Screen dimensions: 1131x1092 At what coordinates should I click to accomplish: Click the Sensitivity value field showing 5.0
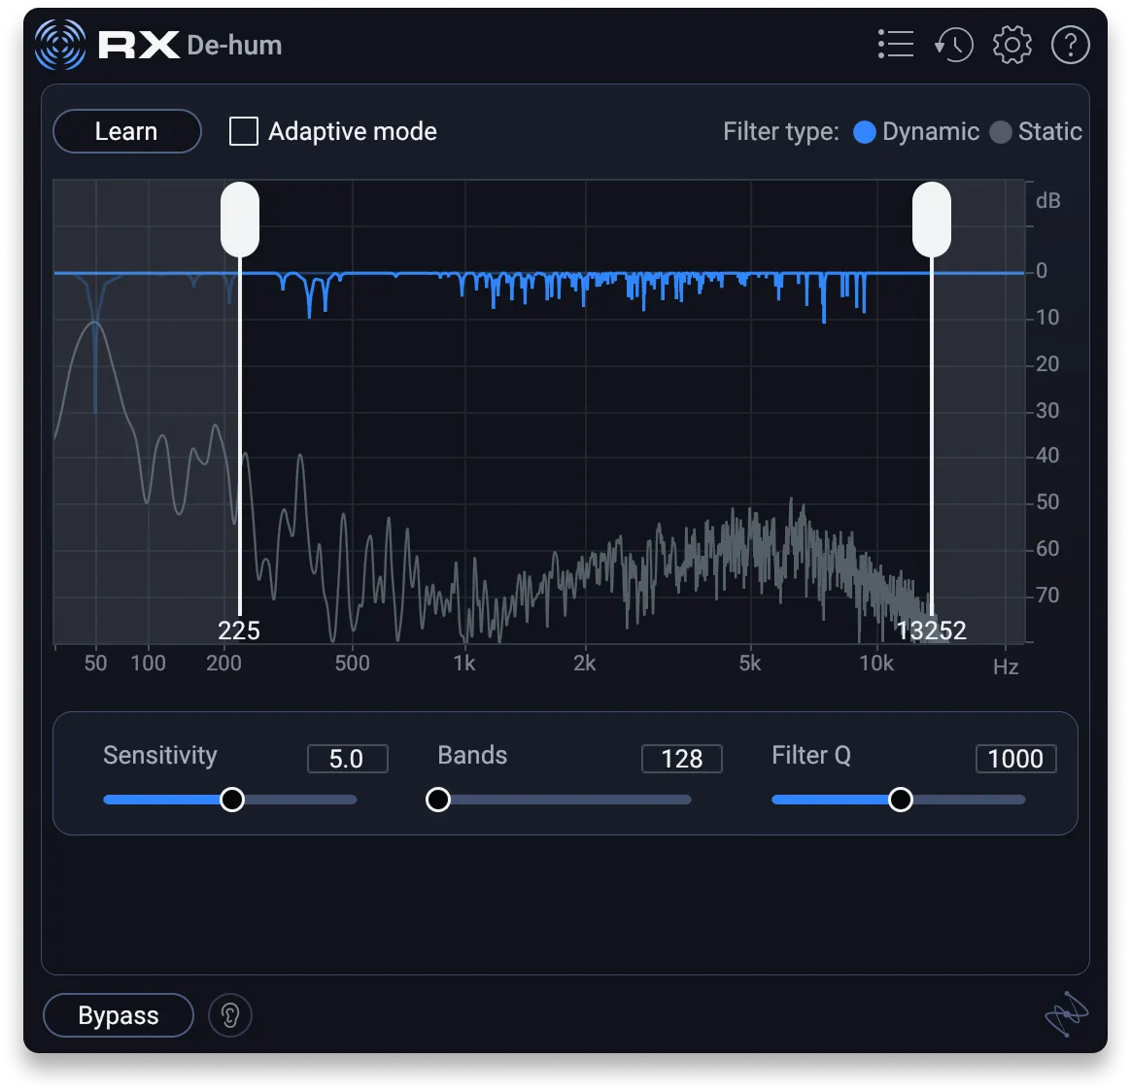click(x=347, y=759)
